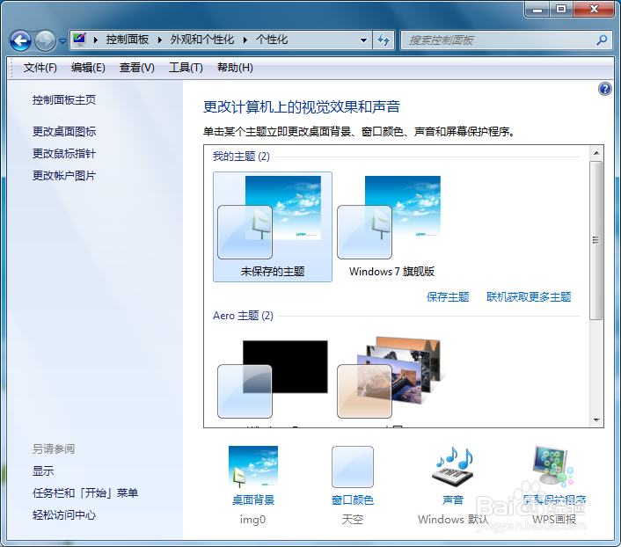The image size is (621, 547).
Task: Click 联机获取更多主题 link
Action: pos(529,297)
